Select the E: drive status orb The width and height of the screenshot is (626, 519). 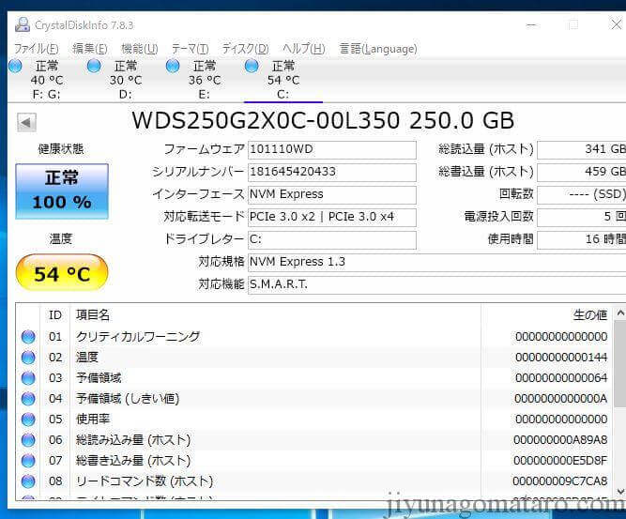click(173, 66)
